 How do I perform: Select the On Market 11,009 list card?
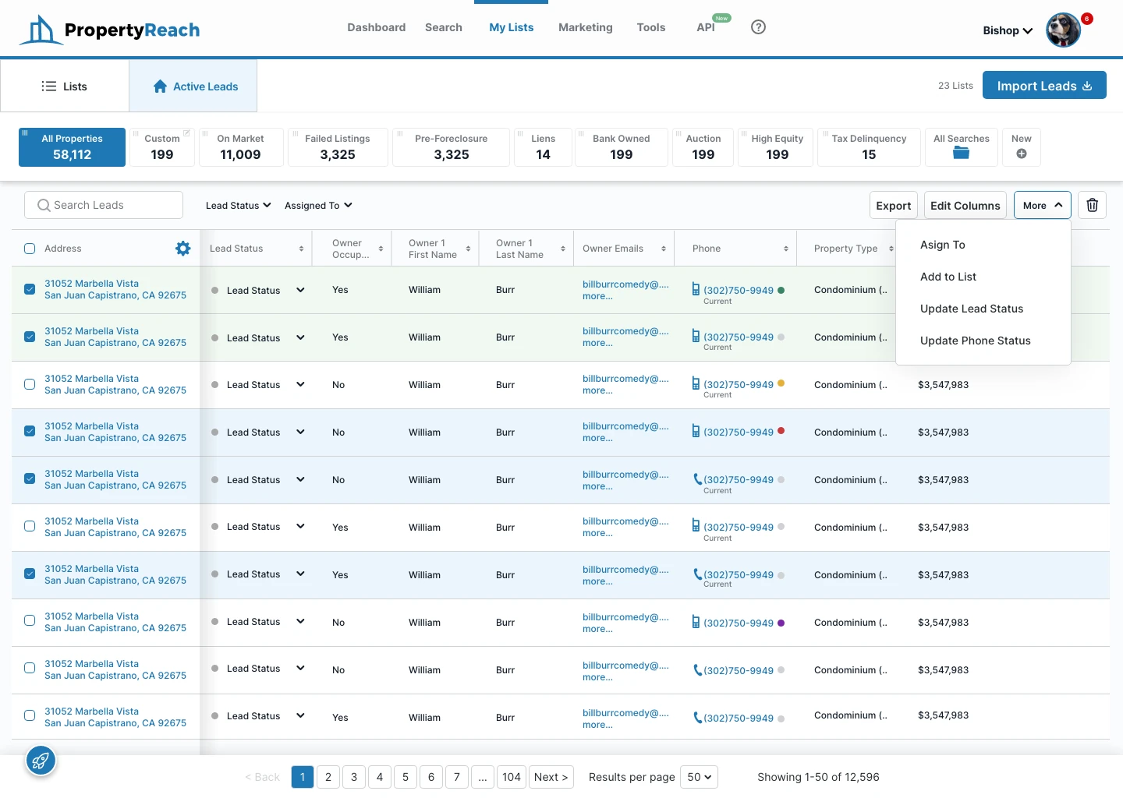[241, 147]
